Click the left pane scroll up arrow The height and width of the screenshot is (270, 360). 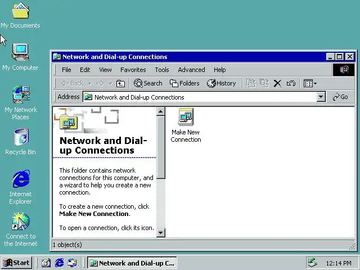coord(160,111)
